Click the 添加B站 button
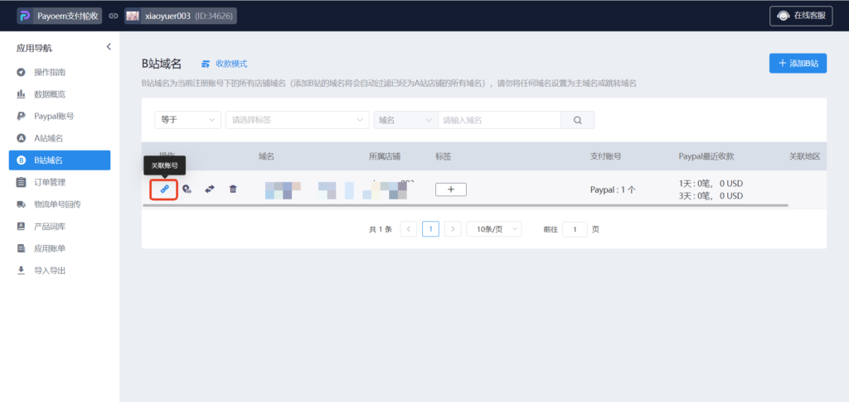 (798, 64)
